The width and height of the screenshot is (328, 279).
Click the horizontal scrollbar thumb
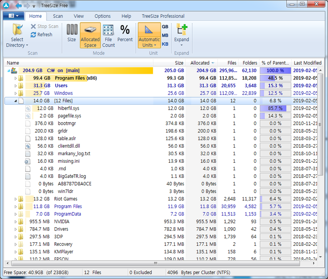[x=156, y=264]
